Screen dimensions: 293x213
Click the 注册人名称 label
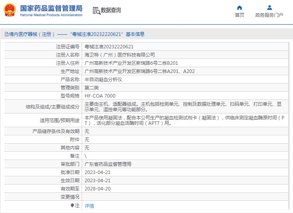point(68,55)
